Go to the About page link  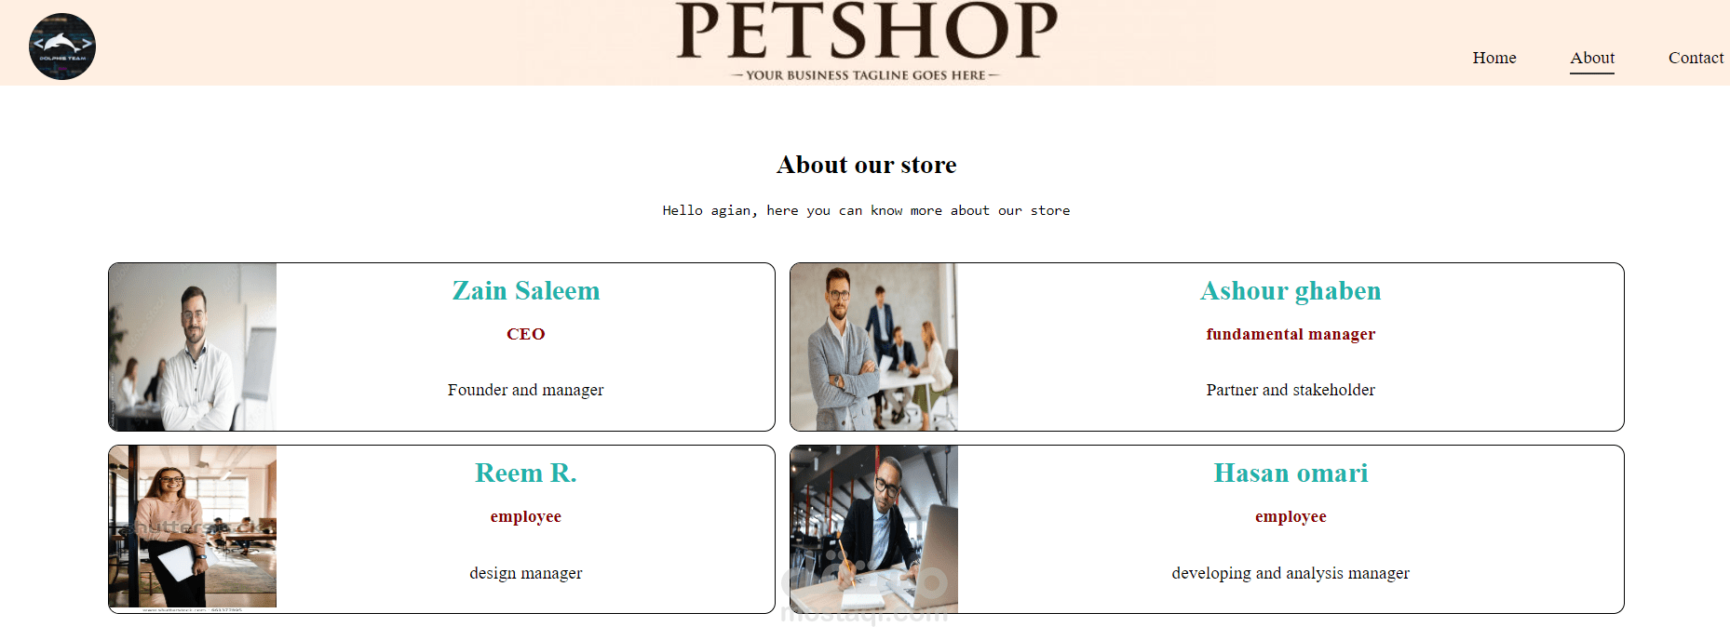(x=1592, y=58)
